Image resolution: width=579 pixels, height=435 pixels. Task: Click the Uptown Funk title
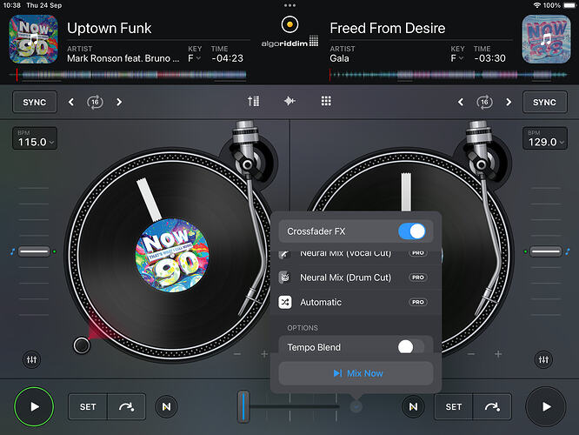click(110, 28)
